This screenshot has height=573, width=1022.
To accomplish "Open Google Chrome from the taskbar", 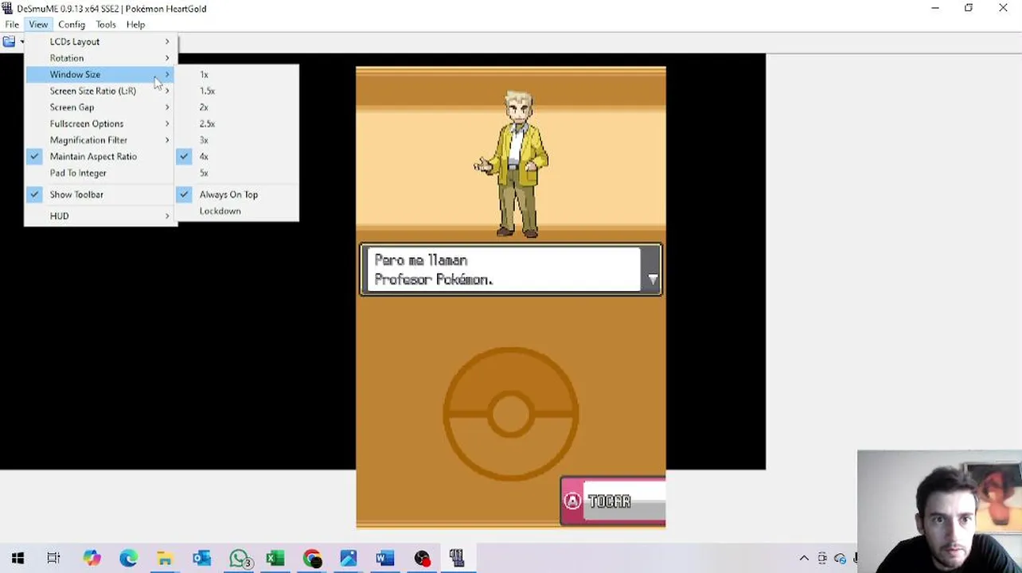I will tap(312, 559).
